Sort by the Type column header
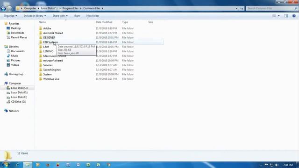The width and height of the screenshot is (299, 168). 125,22
